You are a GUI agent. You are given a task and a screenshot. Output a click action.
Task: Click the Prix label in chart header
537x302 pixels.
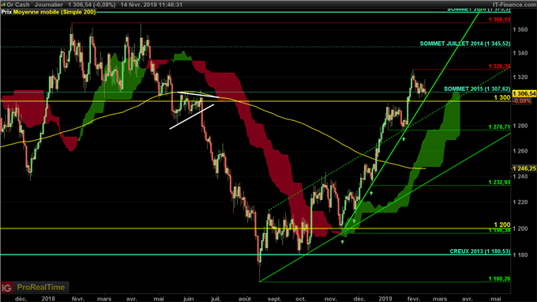coord(6,12)
